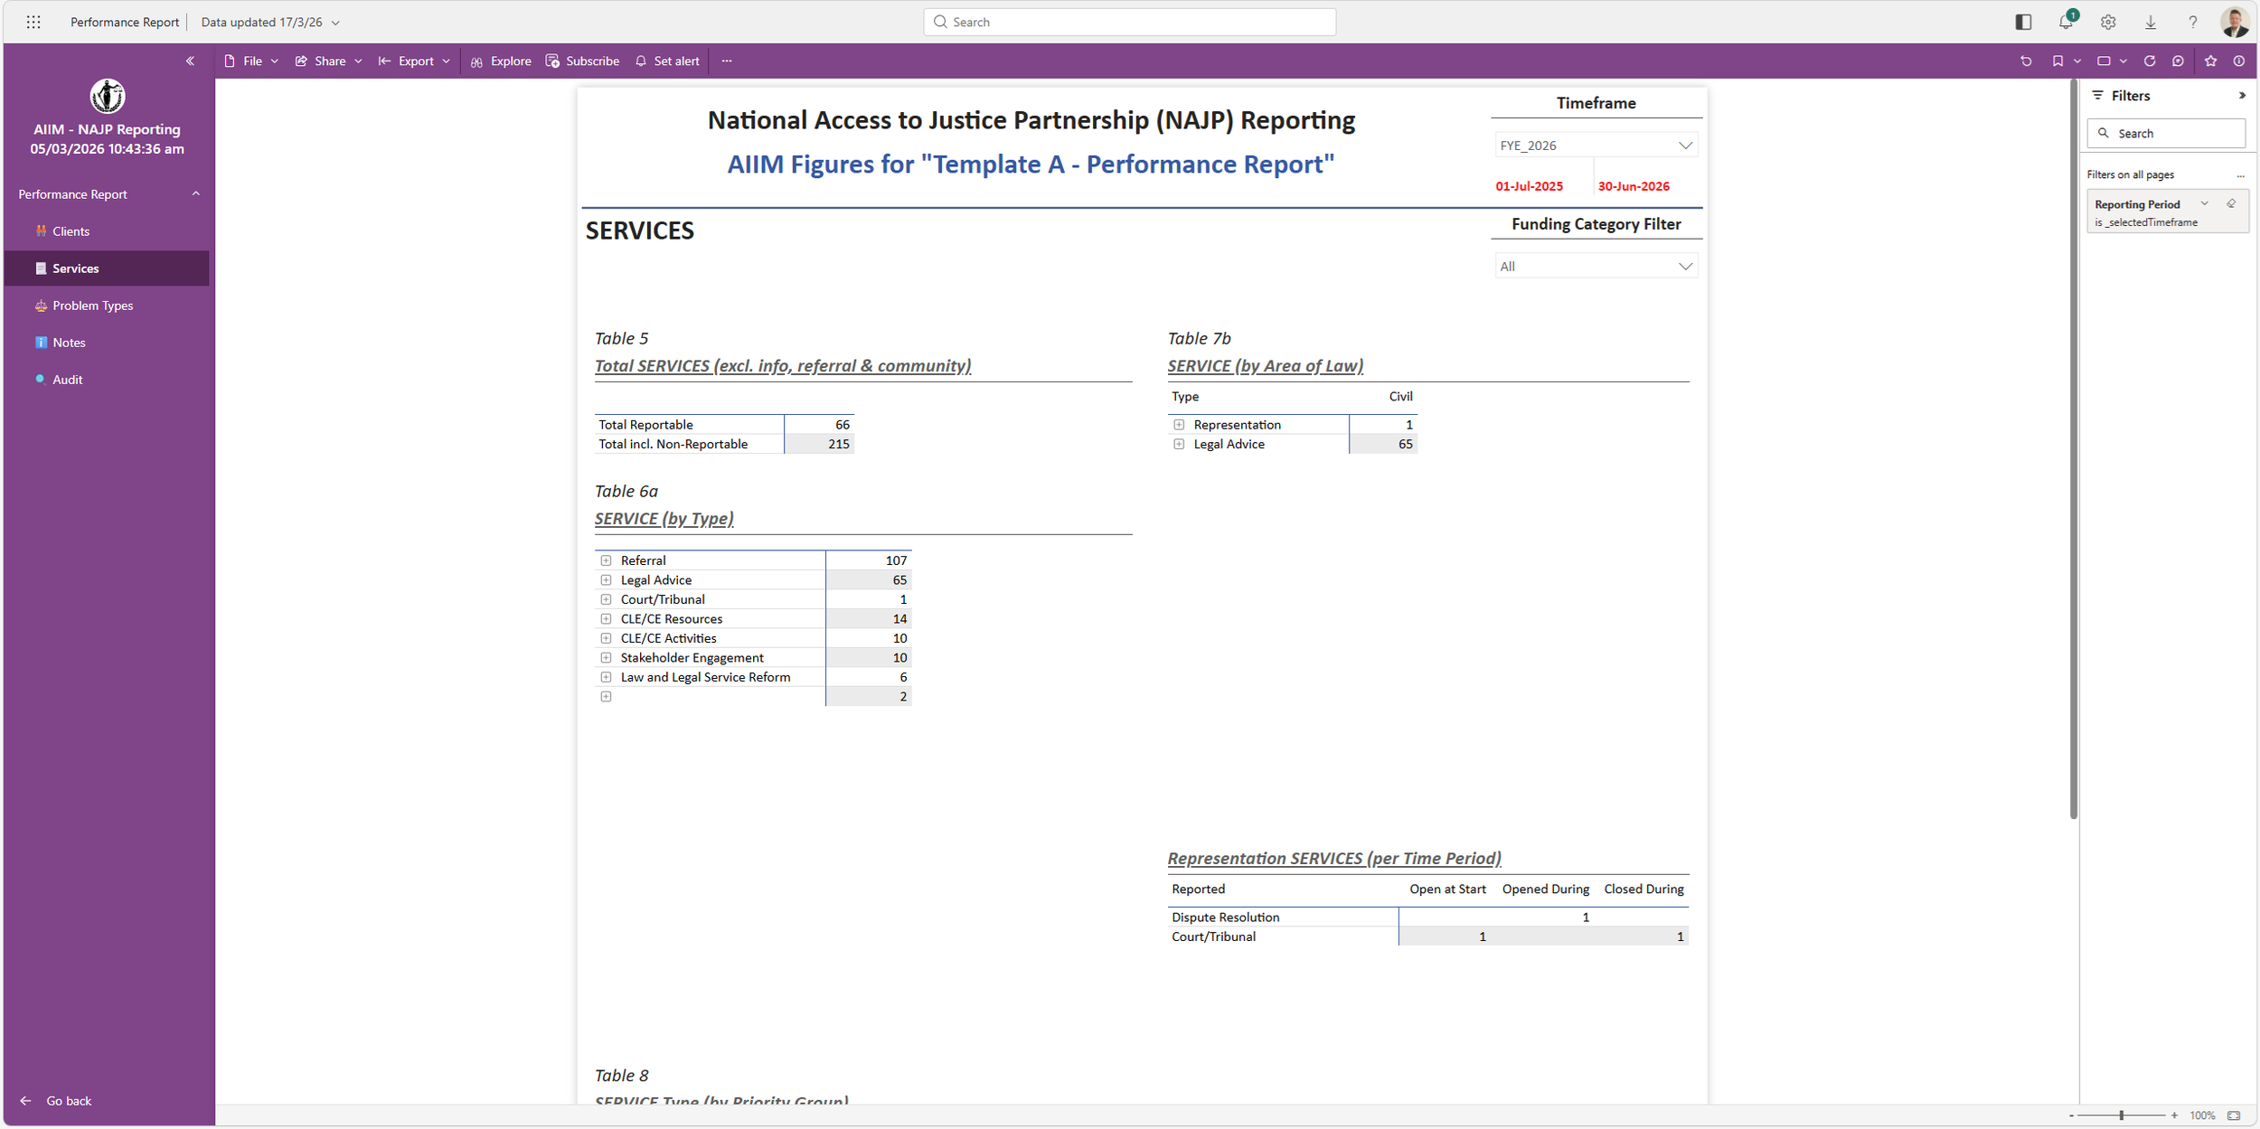The image size is (2260, 1129).
Task: Clear the Reporting Period filter eraser icon
Action: (2231, 204)
